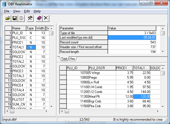
Task: Select the highlighted Type cell of TOTAL1
Action: [x=31, y=47]
